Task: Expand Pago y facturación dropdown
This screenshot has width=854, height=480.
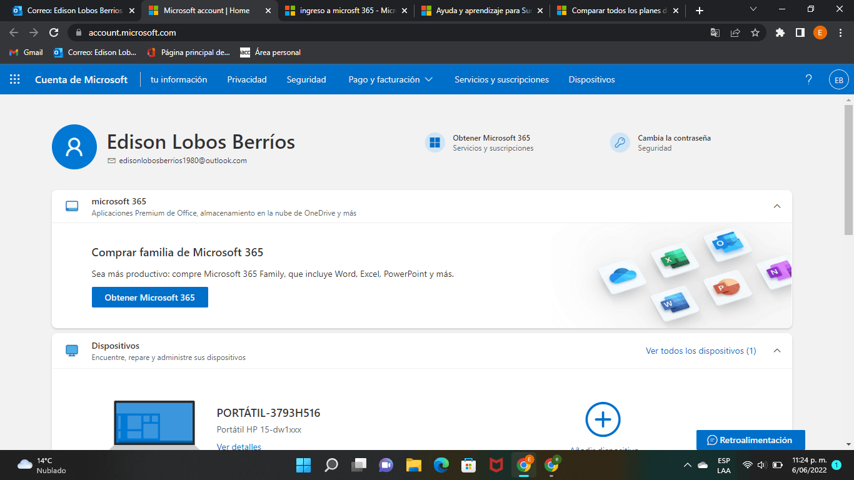Action: [391, 79]
